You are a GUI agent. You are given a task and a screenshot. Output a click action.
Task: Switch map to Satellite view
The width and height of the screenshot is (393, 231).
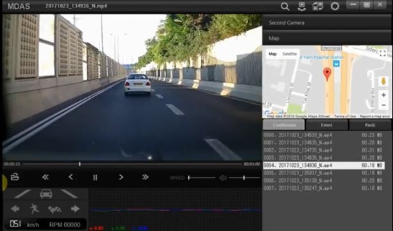point(290,54)
